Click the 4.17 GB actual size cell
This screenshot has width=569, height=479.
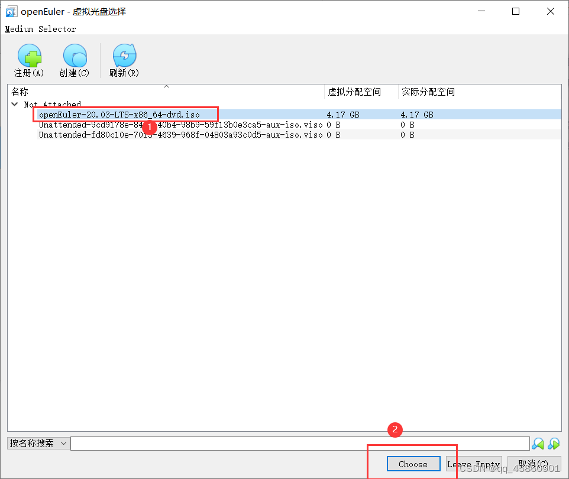pos(417,115)
